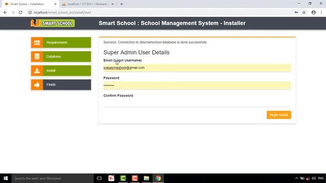Open File Explorer from the taskbar

[146, 178]
